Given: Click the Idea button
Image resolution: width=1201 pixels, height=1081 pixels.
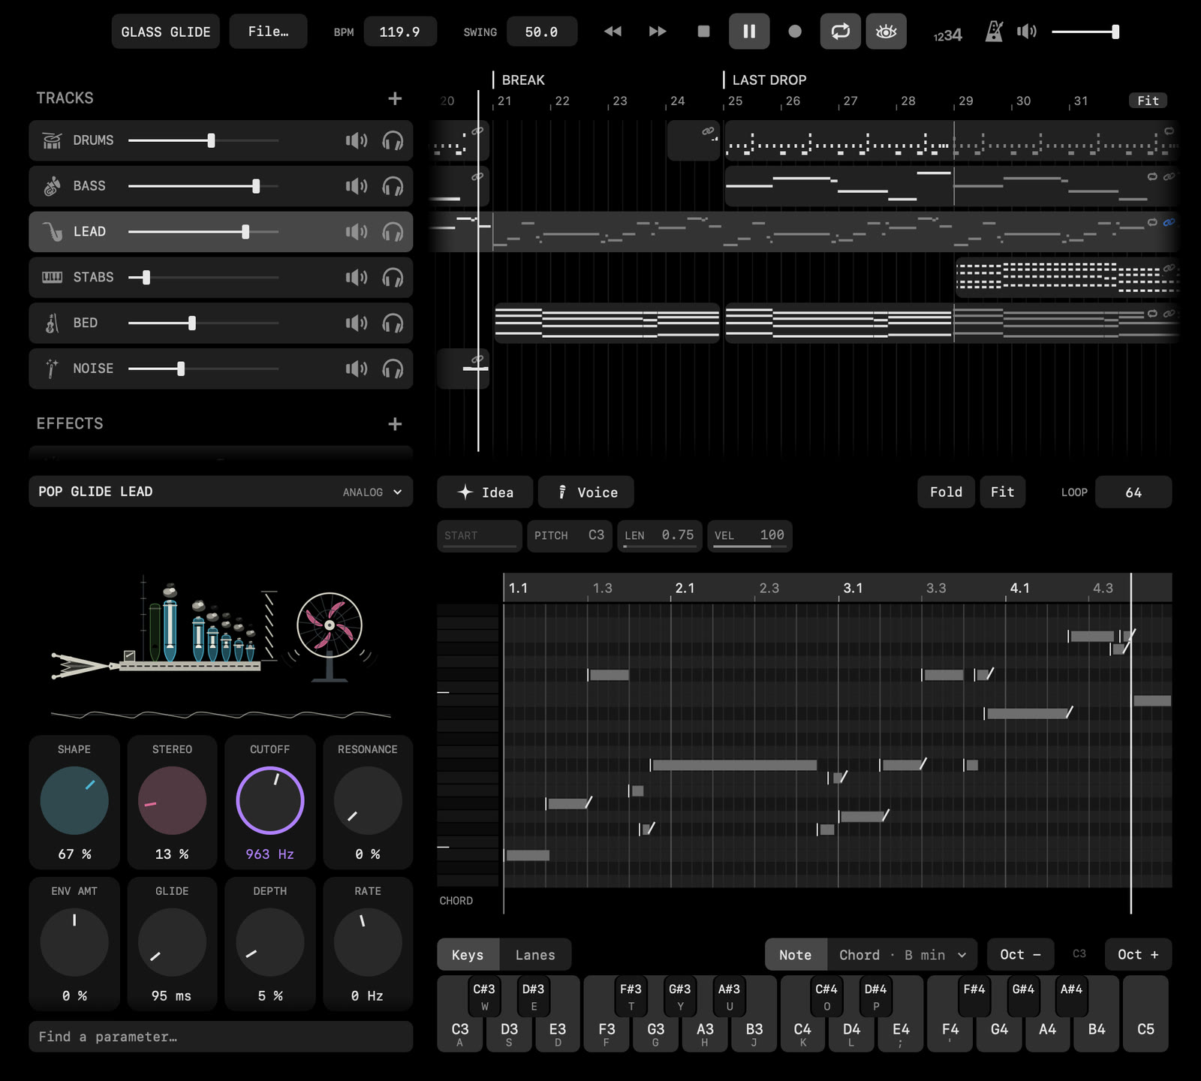Looking at the screenshot, I should (485, 492).
